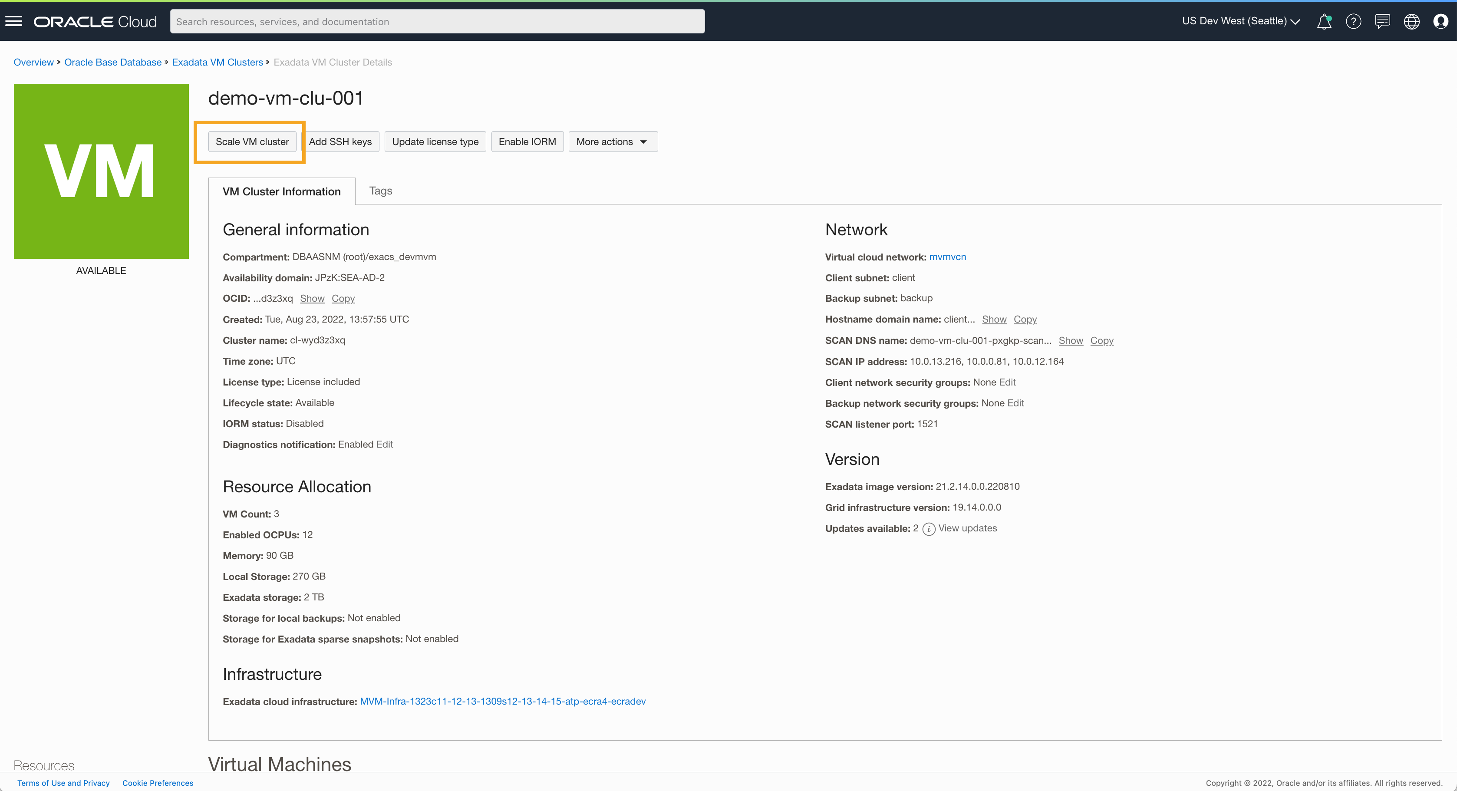Show the full SCAN DNS name
Image resolution: width=1457 pixels, height=791 pixels.
(1071, 340)
